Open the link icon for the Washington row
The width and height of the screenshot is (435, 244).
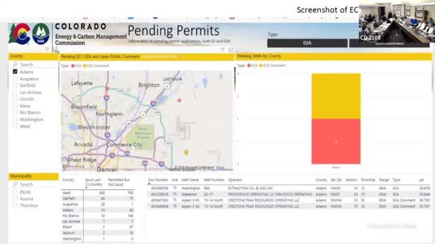[175, 188]
